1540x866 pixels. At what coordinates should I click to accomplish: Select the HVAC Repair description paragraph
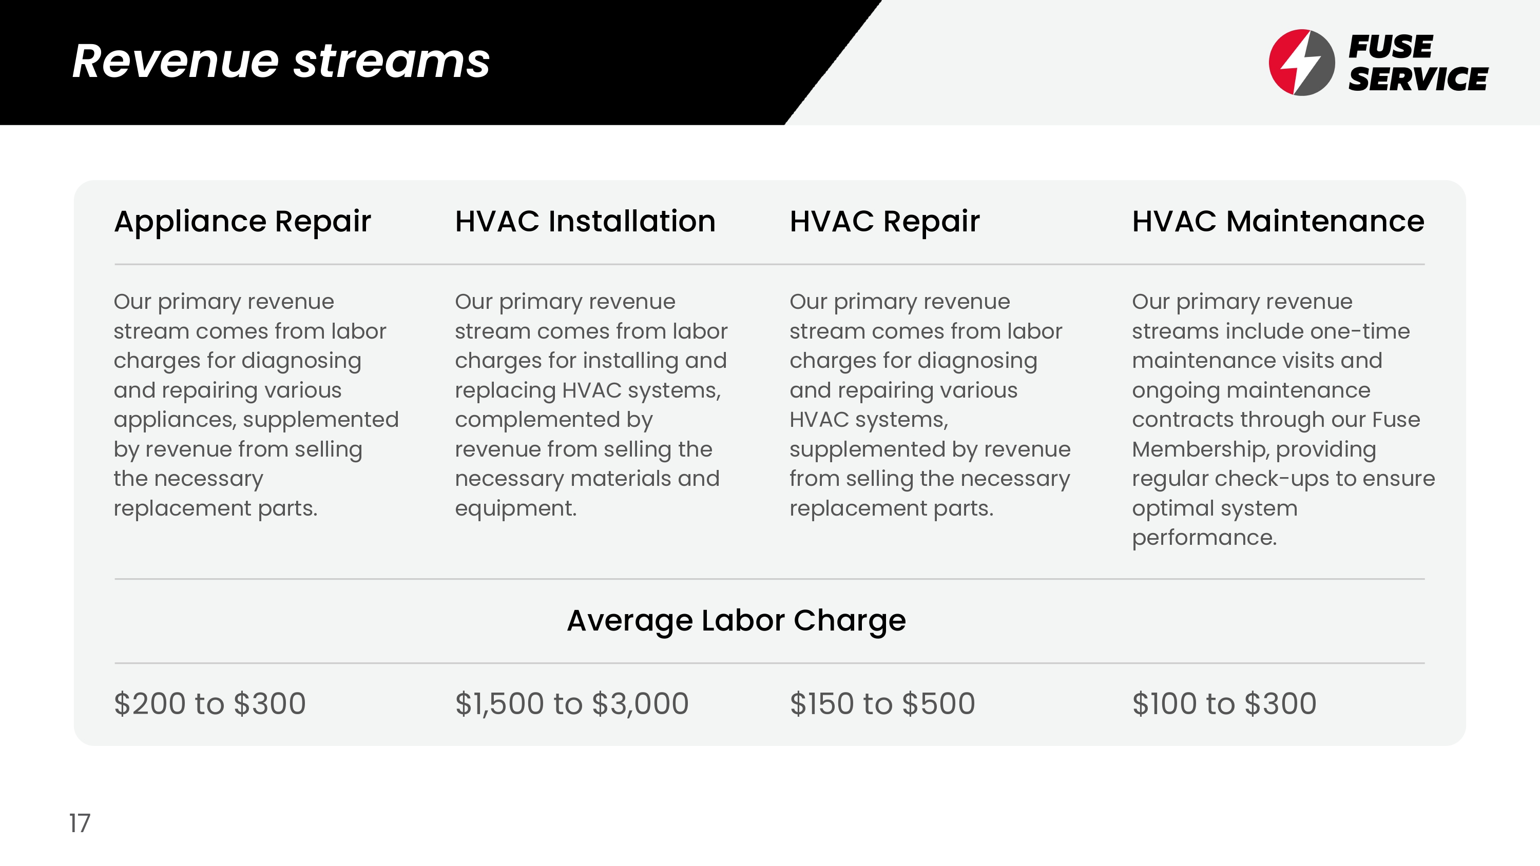[930, 405]
